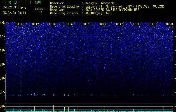Click the 'Receiving Location' label

[65, 6]
